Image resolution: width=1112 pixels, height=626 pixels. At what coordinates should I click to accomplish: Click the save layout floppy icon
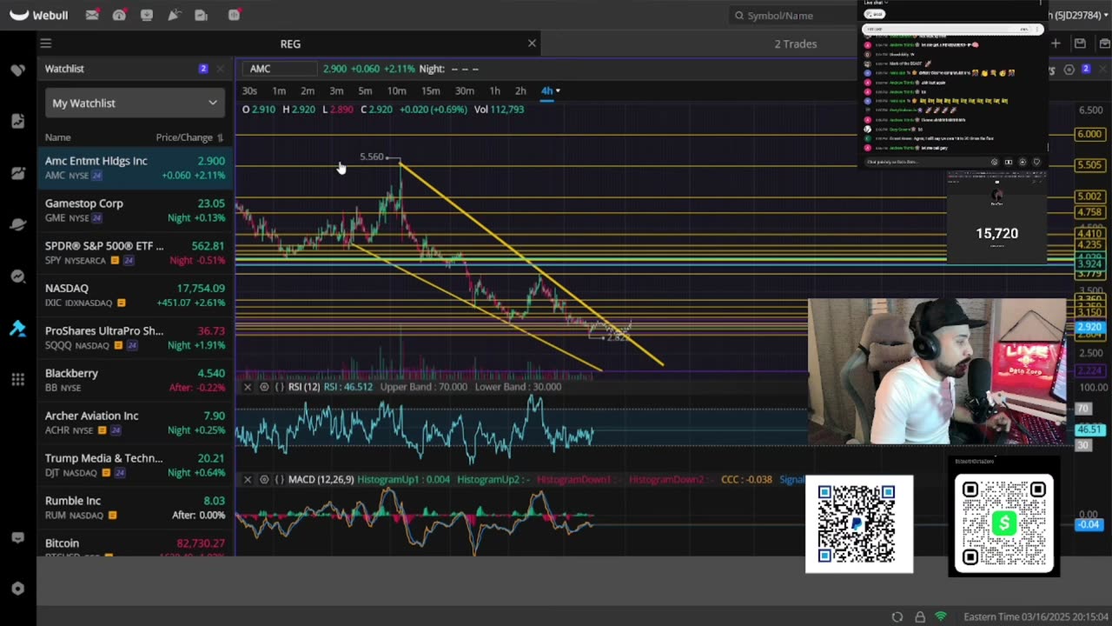click(1080, 43)
